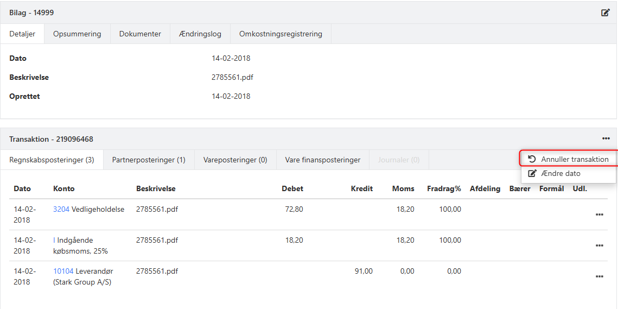Click the Indgående købsmoms account link
Screen dimensions: 618x309
(54, 240)
